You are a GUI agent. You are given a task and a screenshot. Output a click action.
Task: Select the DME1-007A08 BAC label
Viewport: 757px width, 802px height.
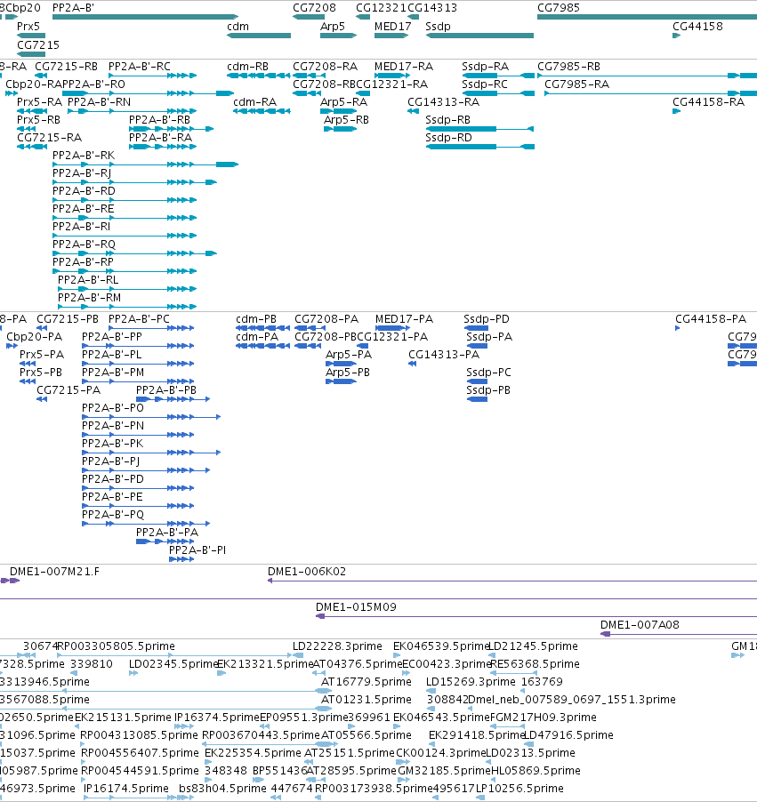tap(640, 624)
